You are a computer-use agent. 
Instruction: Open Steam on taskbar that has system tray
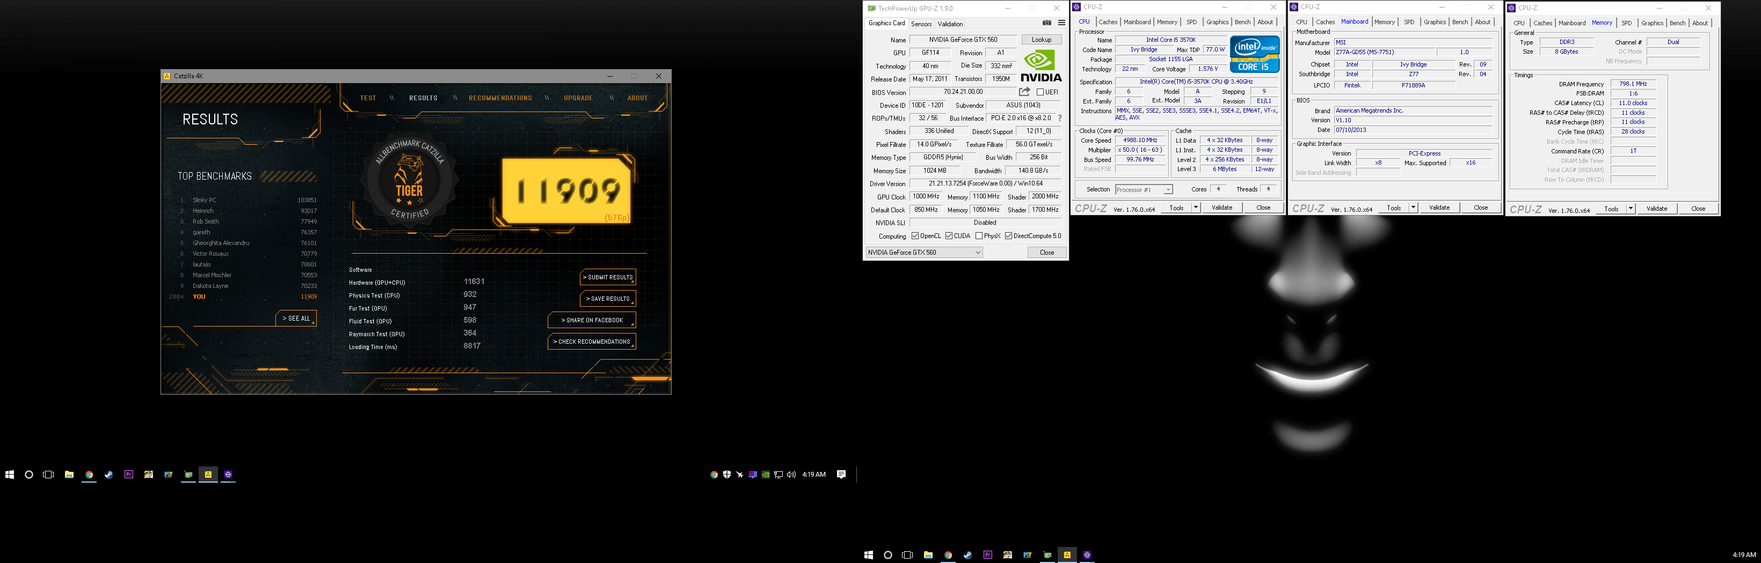(108, 475)
